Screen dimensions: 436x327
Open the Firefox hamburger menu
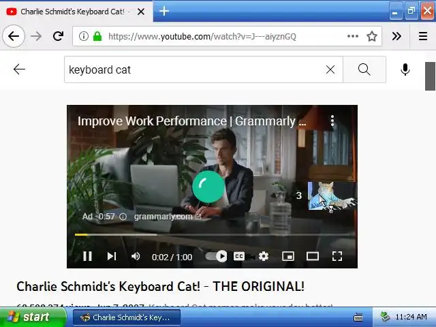tap(423, 36)
